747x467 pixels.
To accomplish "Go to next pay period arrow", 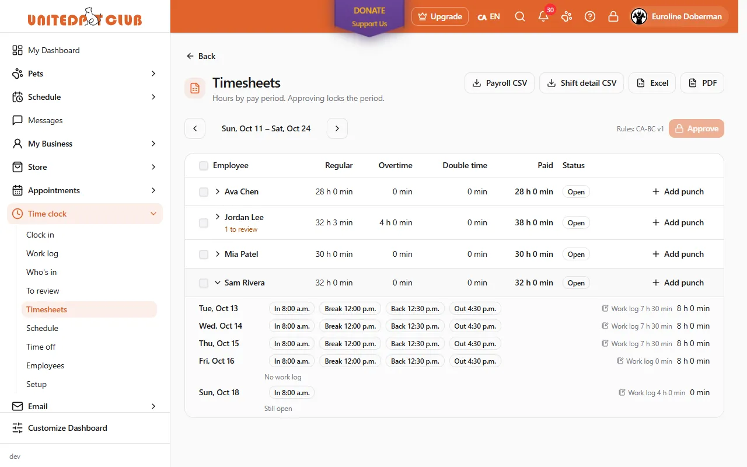I will pos(337,128).
